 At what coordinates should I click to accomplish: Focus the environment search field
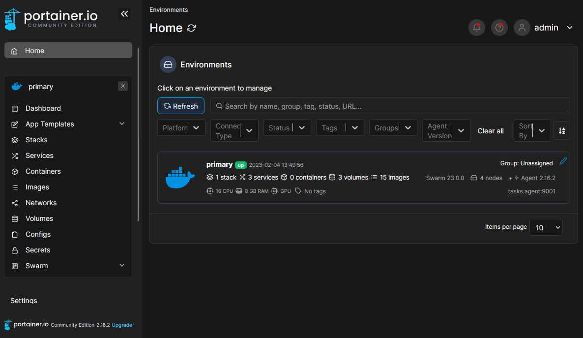(390, 106)
